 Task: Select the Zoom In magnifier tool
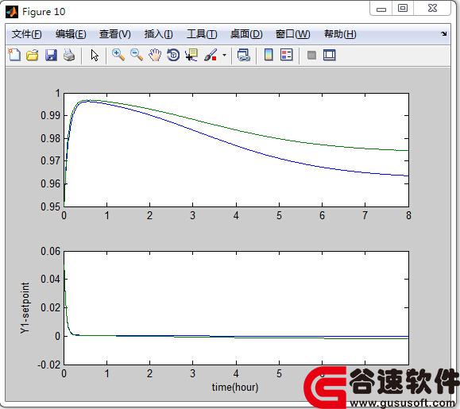(x=118, y=55)
